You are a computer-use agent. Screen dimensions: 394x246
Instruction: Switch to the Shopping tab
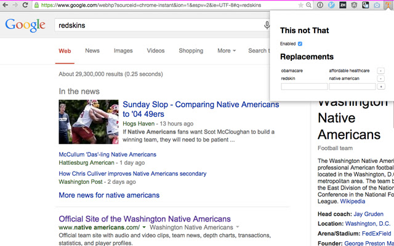click(191, 51)
